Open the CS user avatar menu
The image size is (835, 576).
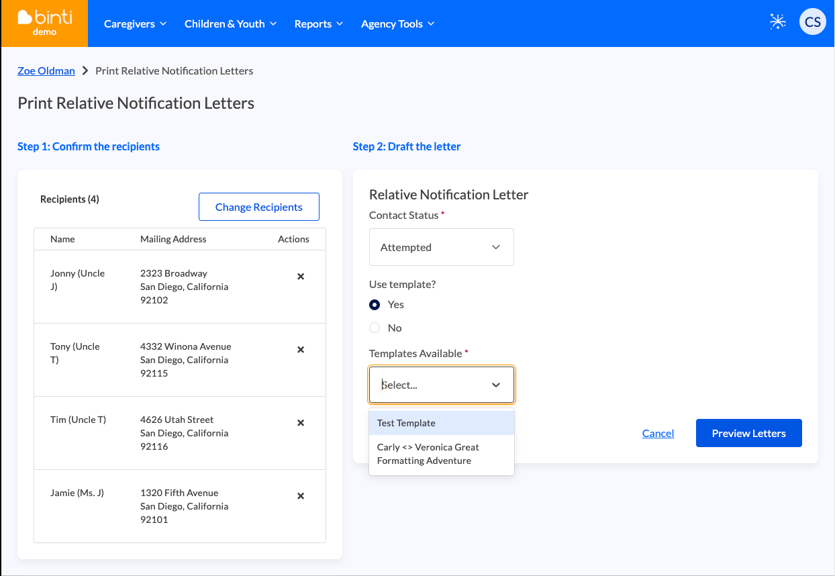point(812,22)
